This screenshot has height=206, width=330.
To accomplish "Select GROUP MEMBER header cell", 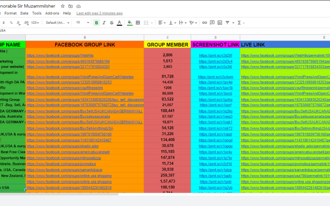I will pyautogui.click(x=167, y=45).
